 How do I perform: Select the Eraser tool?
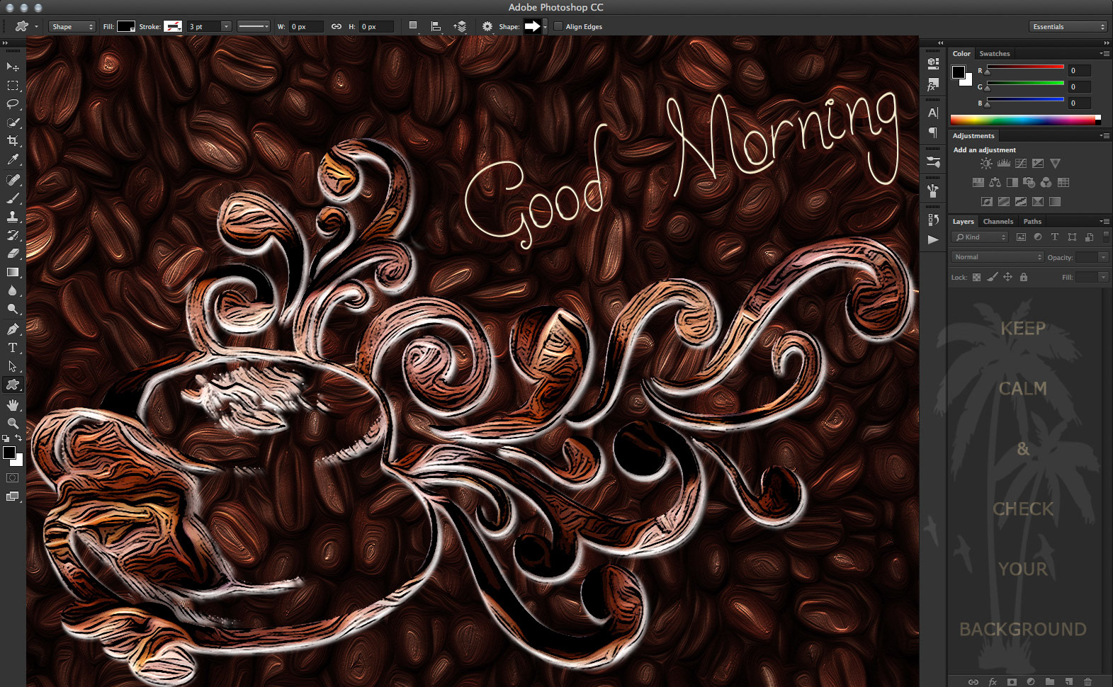point(13,254)
